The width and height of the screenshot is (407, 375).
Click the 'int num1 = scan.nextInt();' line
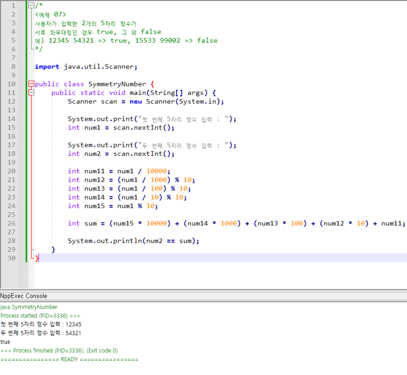pos(121,128)
